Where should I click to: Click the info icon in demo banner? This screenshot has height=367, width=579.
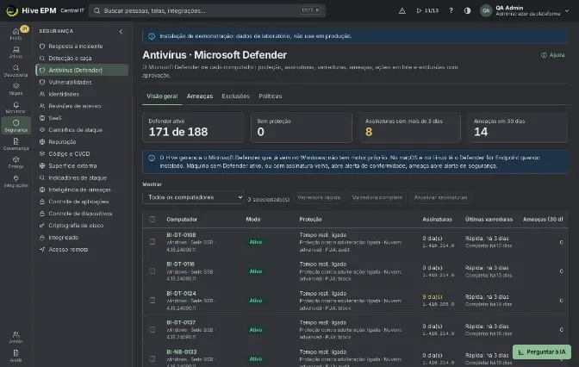[152, 36]
